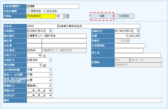Click the 支払先 code field 10010

pos(42,26)
